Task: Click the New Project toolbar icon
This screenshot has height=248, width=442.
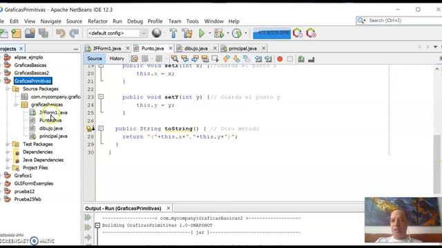Action: coord(16,33)
